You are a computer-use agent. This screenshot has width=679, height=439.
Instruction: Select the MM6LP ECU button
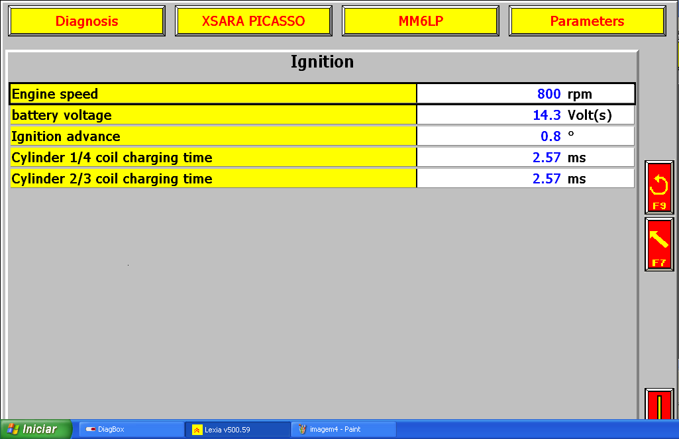click(x=421, y=21)
